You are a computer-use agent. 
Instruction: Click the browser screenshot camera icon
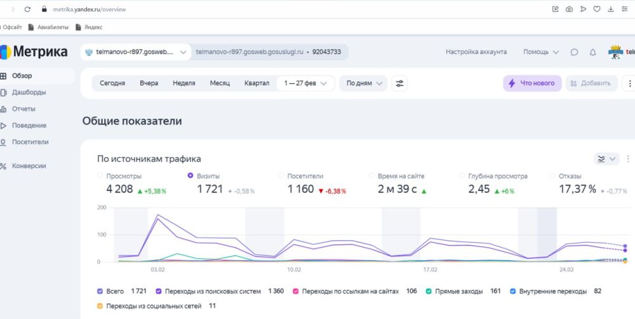[569, 10]
